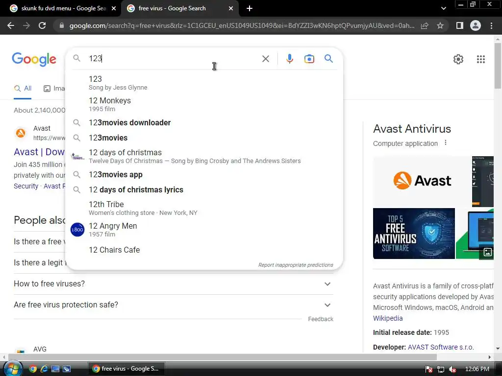The image size is (502, 376).
Task: Clear the search box with the X icon
Action: pos(265,59)
